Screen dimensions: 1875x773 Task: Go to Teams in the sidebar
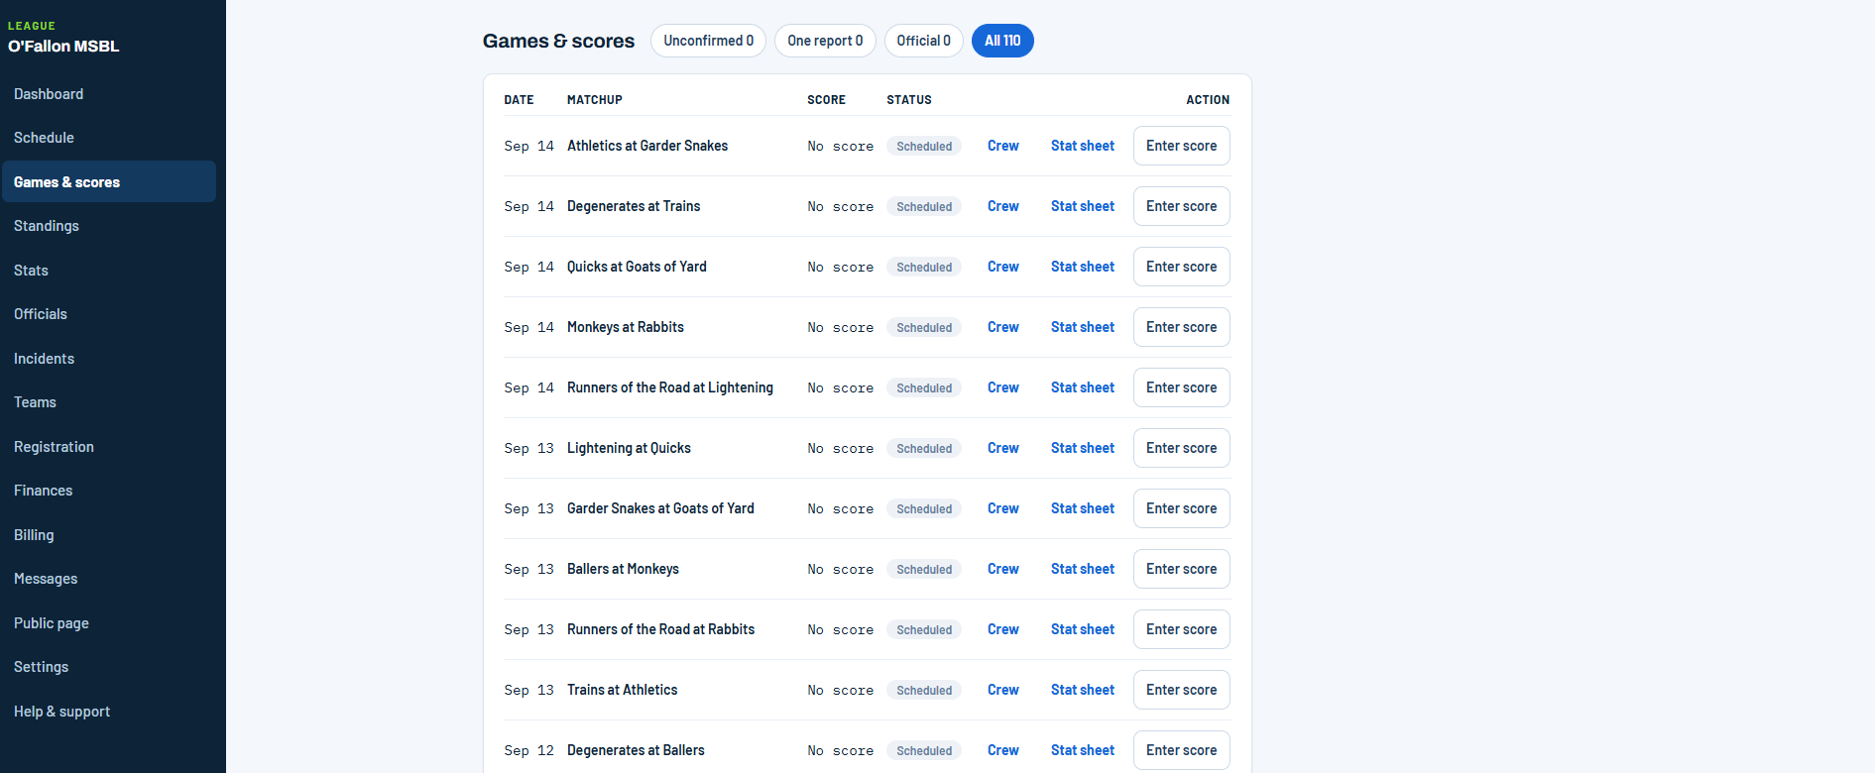coord(109,402)
